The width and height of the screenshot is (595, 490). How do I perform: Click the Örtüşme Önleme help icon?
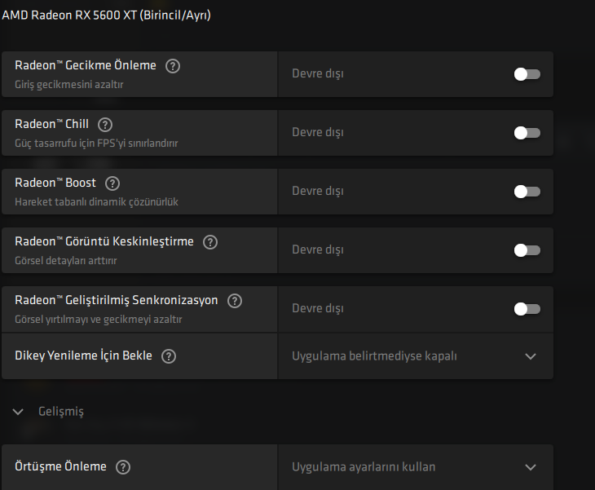[123, 467]
